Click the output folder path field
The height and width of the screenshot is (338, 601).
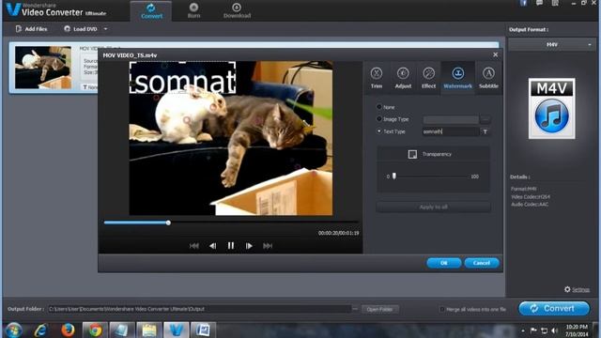click(x=199, y=309)
